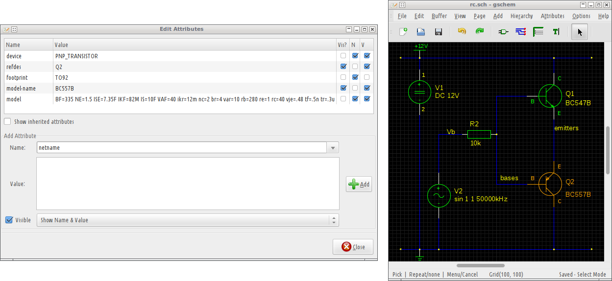Click the 'sin 1 1 50000kHz' value text
Image resolution: width=612 pixels, height=281 pixels.
click(481, 199)
